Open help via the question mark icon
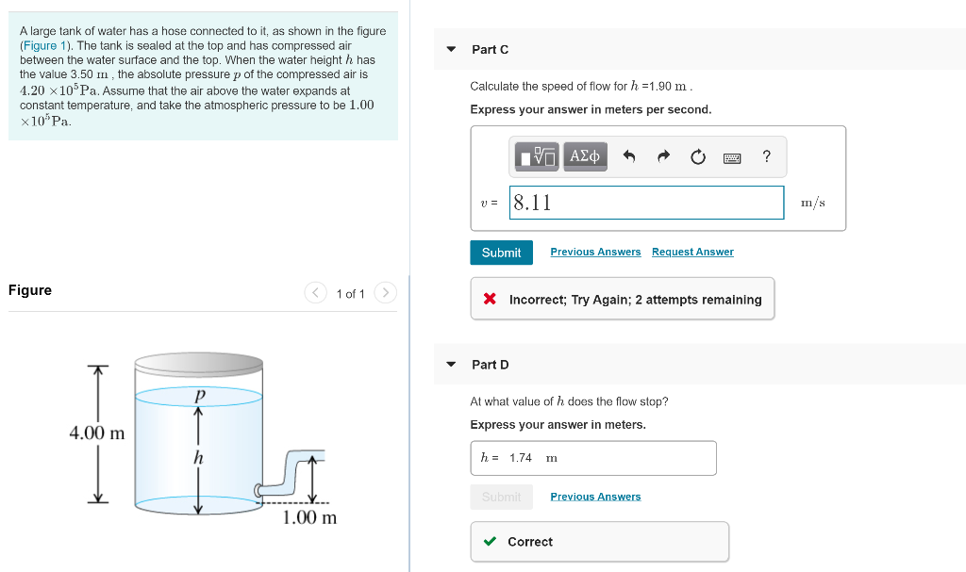Image resolution: width=966 pixels, height=572 pixels. 766,156
